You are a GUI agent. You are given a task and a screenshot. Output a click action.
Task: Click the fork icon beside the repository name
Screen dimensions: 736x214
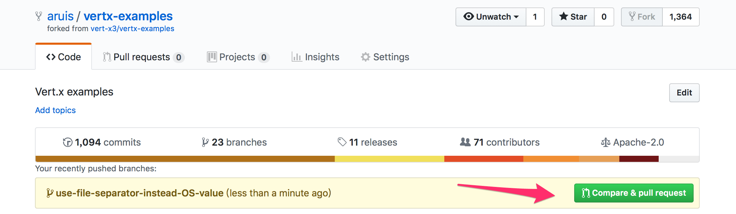click(x=39, y=16)
